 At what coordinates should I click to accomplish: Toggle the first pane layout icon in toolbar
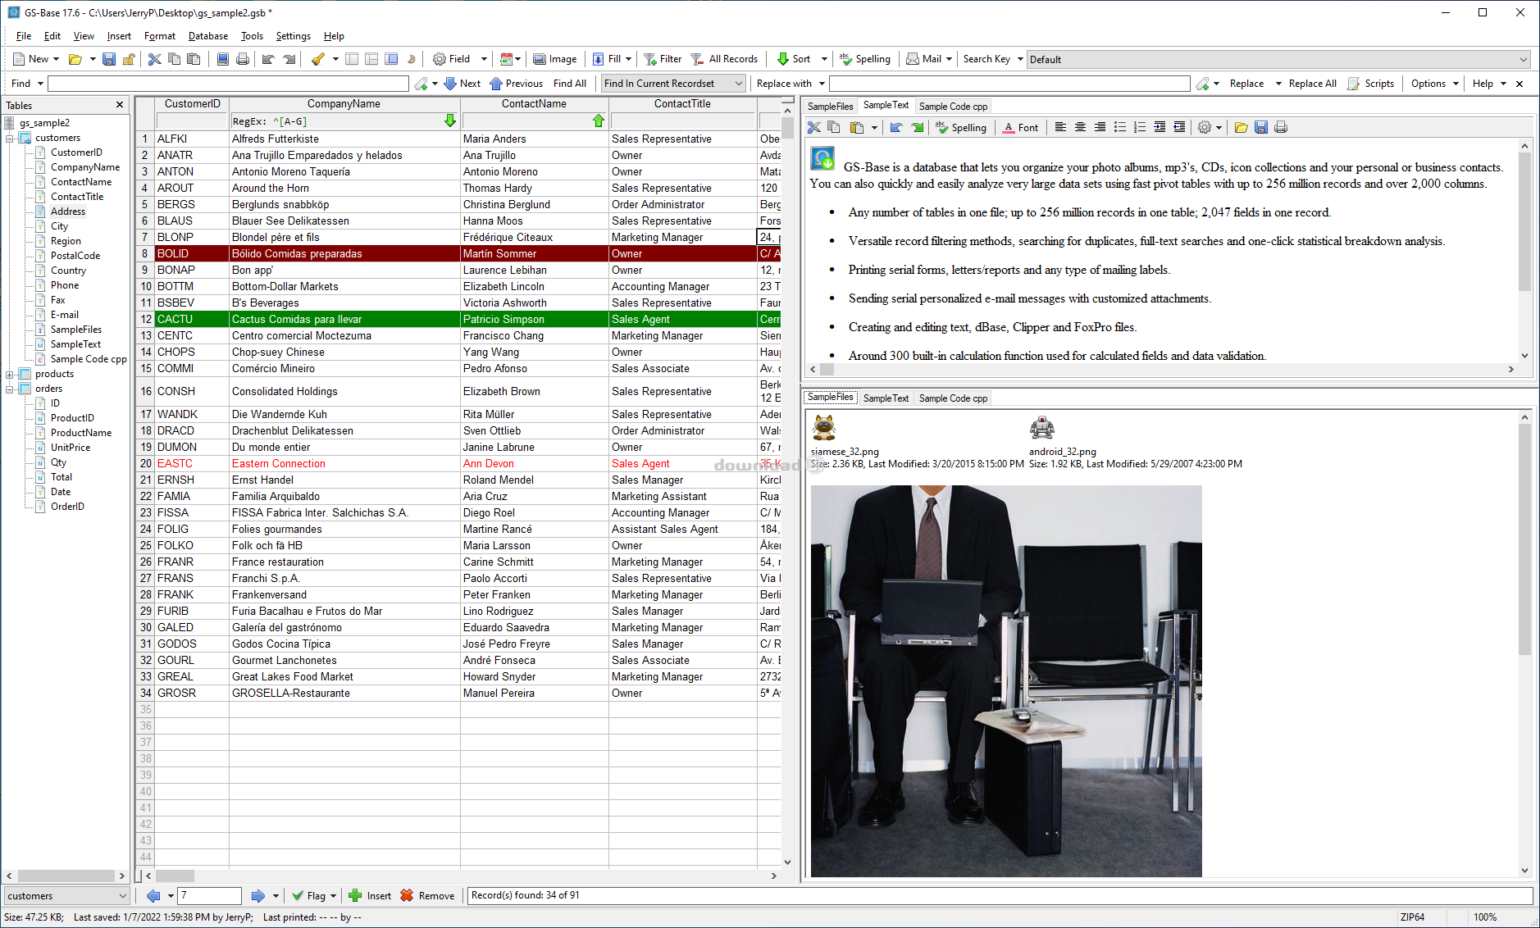(352, 59)
